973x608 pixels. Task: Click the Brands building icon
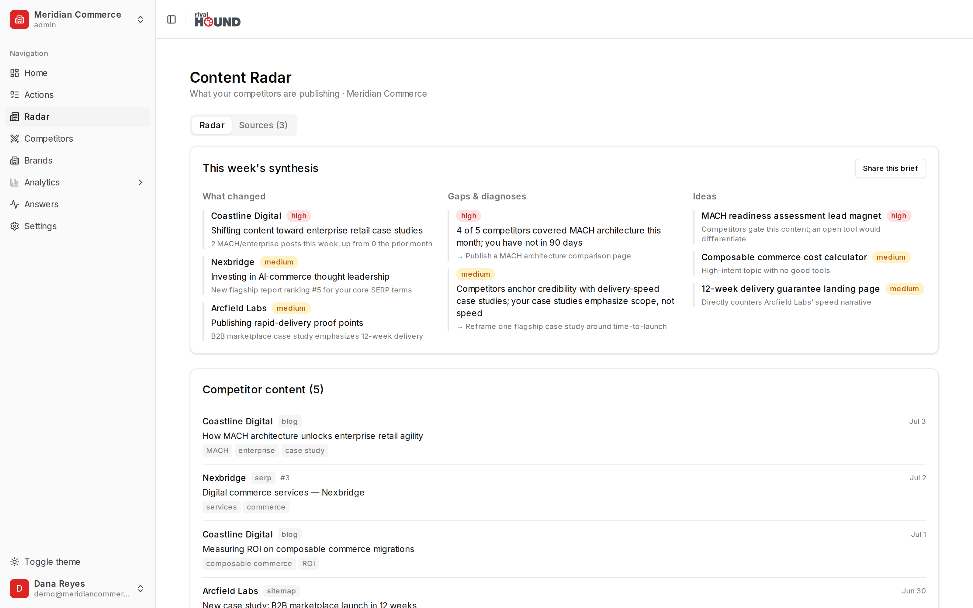15,161
